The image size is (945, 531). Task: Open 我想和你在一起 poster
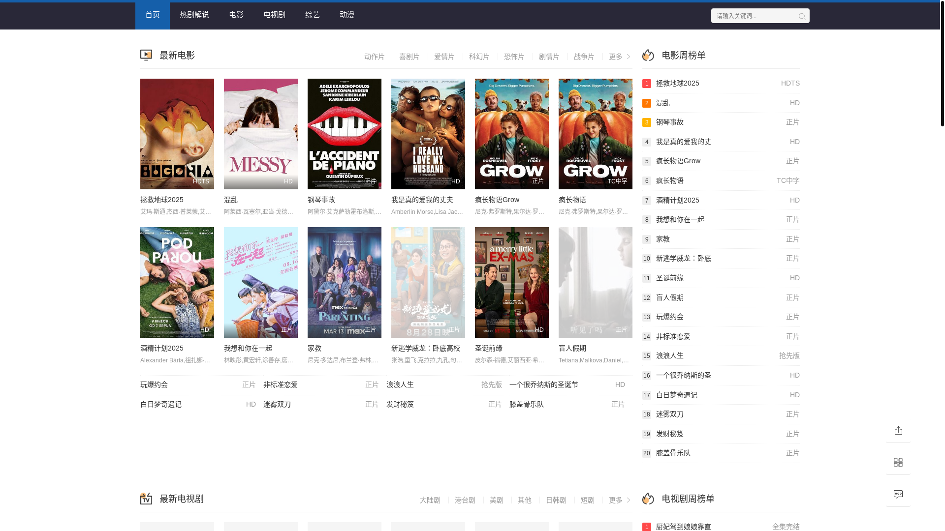[261, 282]
